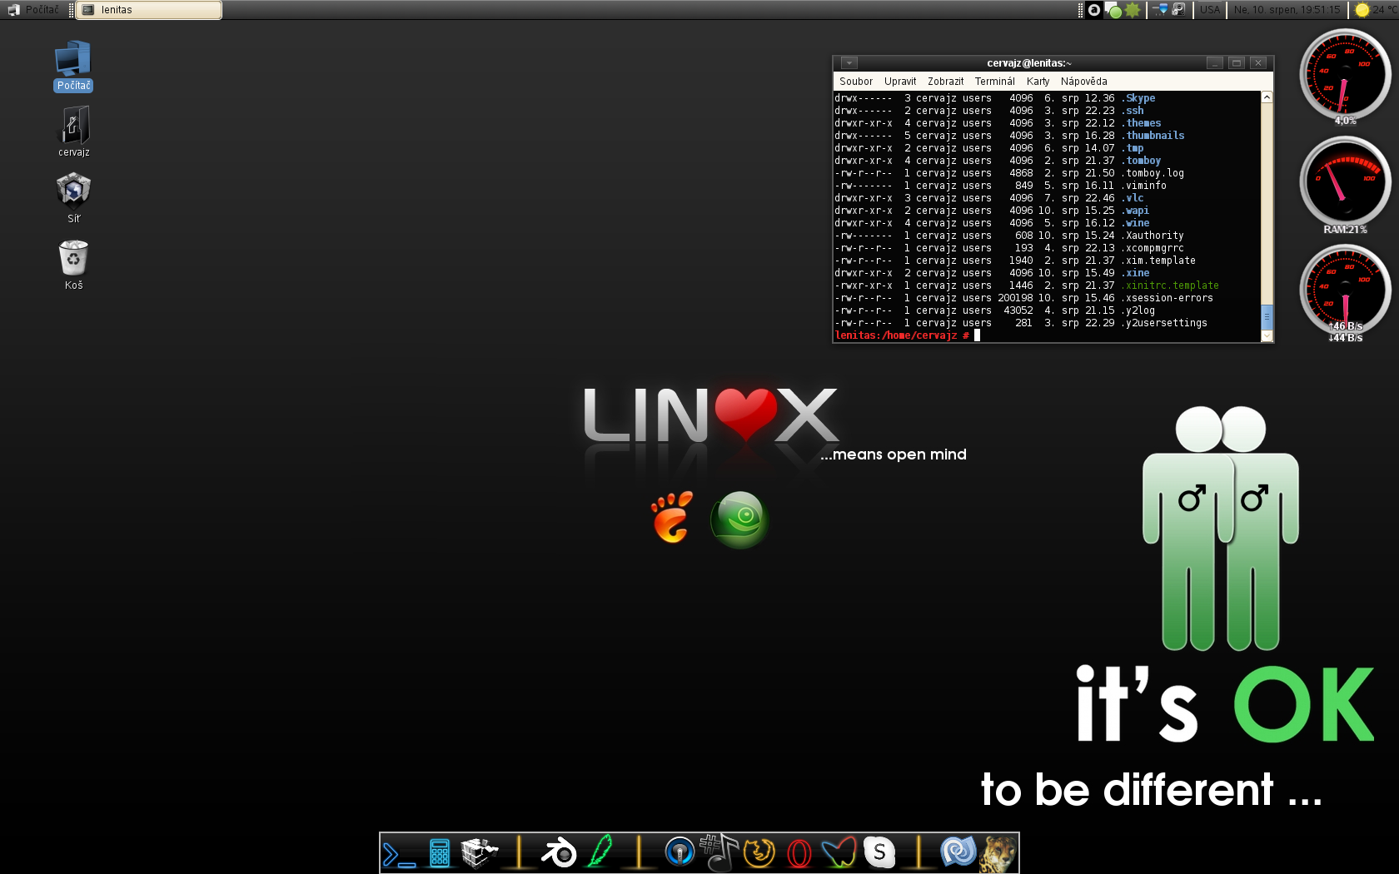Click the .Skype directory entry in terminal
Screen dimensions: 1399x874
(1138, 98)
